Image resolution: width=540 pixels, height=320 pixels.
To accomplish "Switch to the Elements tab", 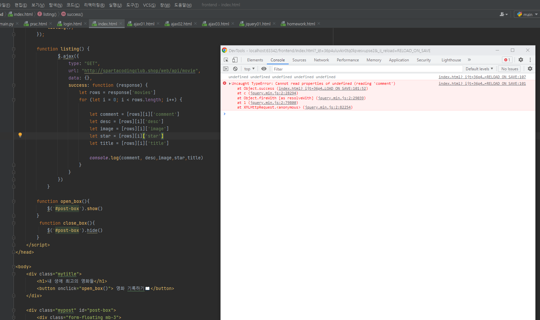I will click(255, 60).
